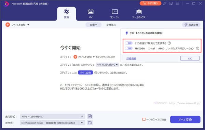Open the feedback message icon
205x130 pixels.
pos(171,3)
